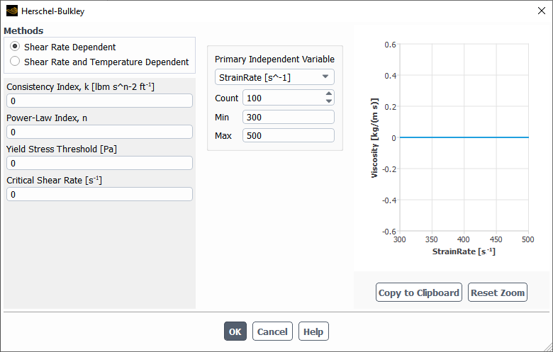Confirm the dialog with OK
This screenshot has height=352, width=553.
235,331
